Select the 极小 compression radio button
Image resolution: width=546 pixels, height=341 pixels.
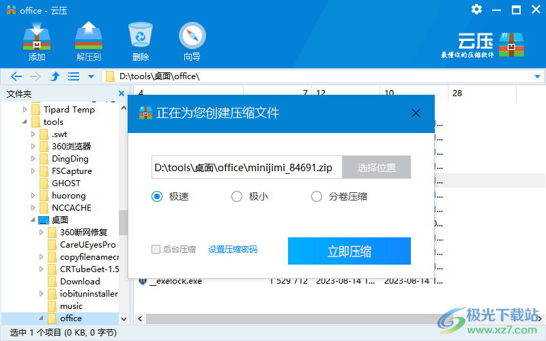point(237,196)
